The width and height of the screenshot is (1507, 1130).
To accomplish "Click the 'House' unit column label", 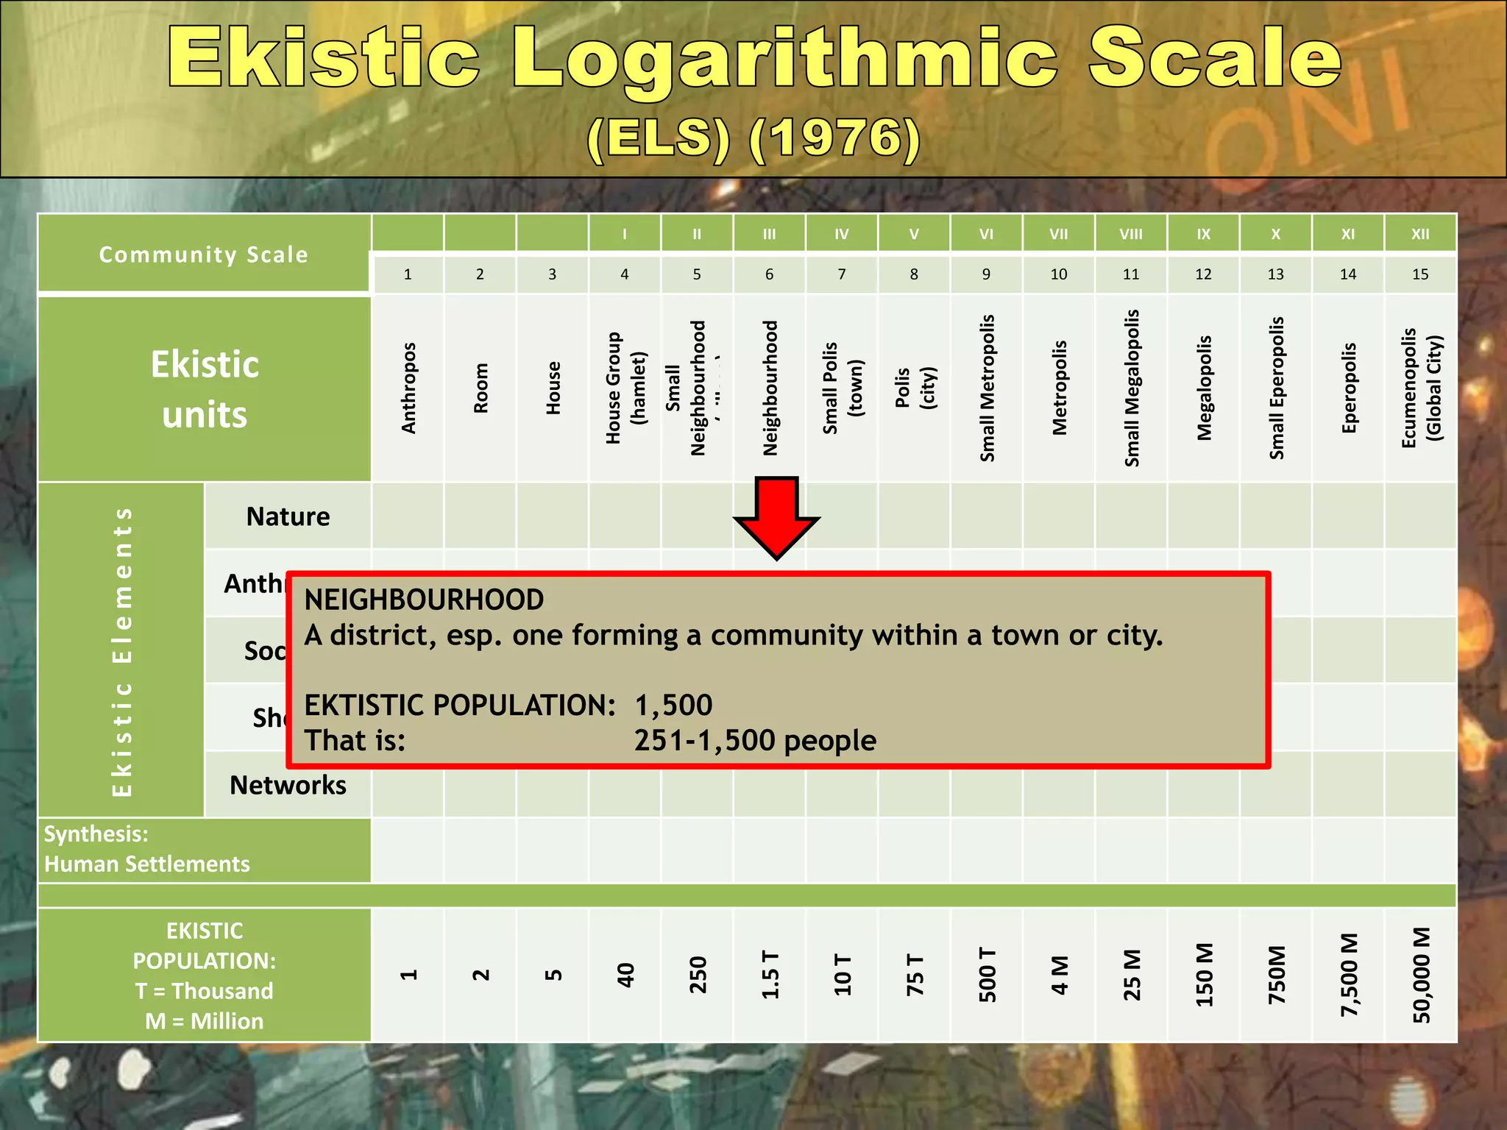I will (x=553, y=388).
